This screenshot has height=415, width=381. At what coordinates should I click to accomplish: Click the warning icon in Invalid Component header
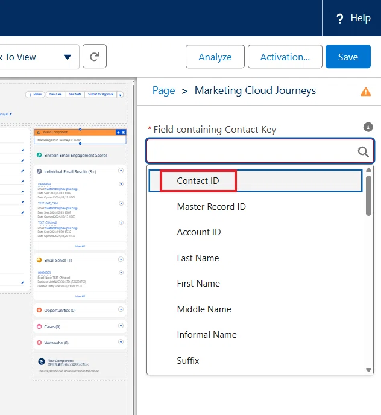[39, 132]
